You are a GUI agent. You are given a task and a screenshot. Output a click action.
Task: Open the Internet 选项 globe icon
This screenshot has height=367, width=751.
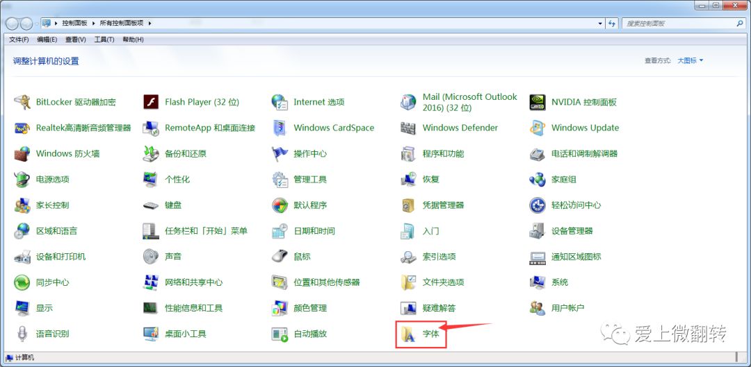click(x=280, y=102)
